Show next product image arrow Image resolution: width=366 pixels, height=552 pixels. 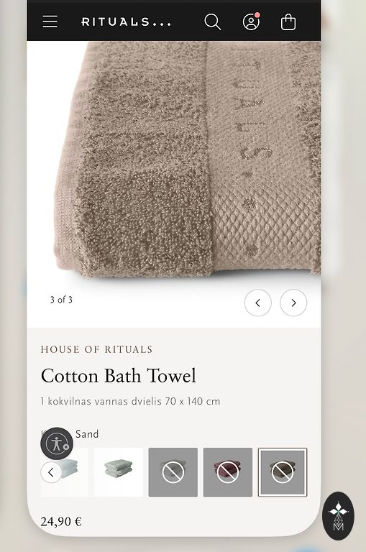click(x=293, y=303)
